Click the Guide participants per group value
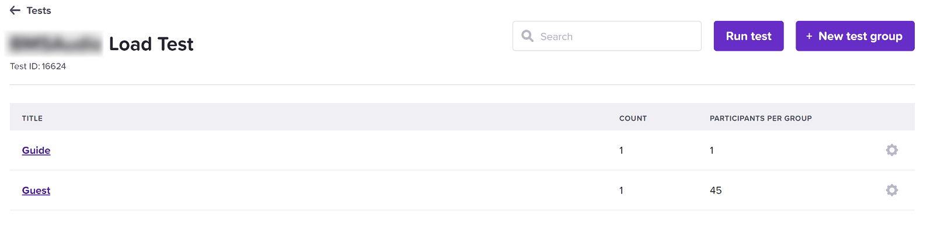This screenshot has height=226, width=934. (x=712, y=150)
